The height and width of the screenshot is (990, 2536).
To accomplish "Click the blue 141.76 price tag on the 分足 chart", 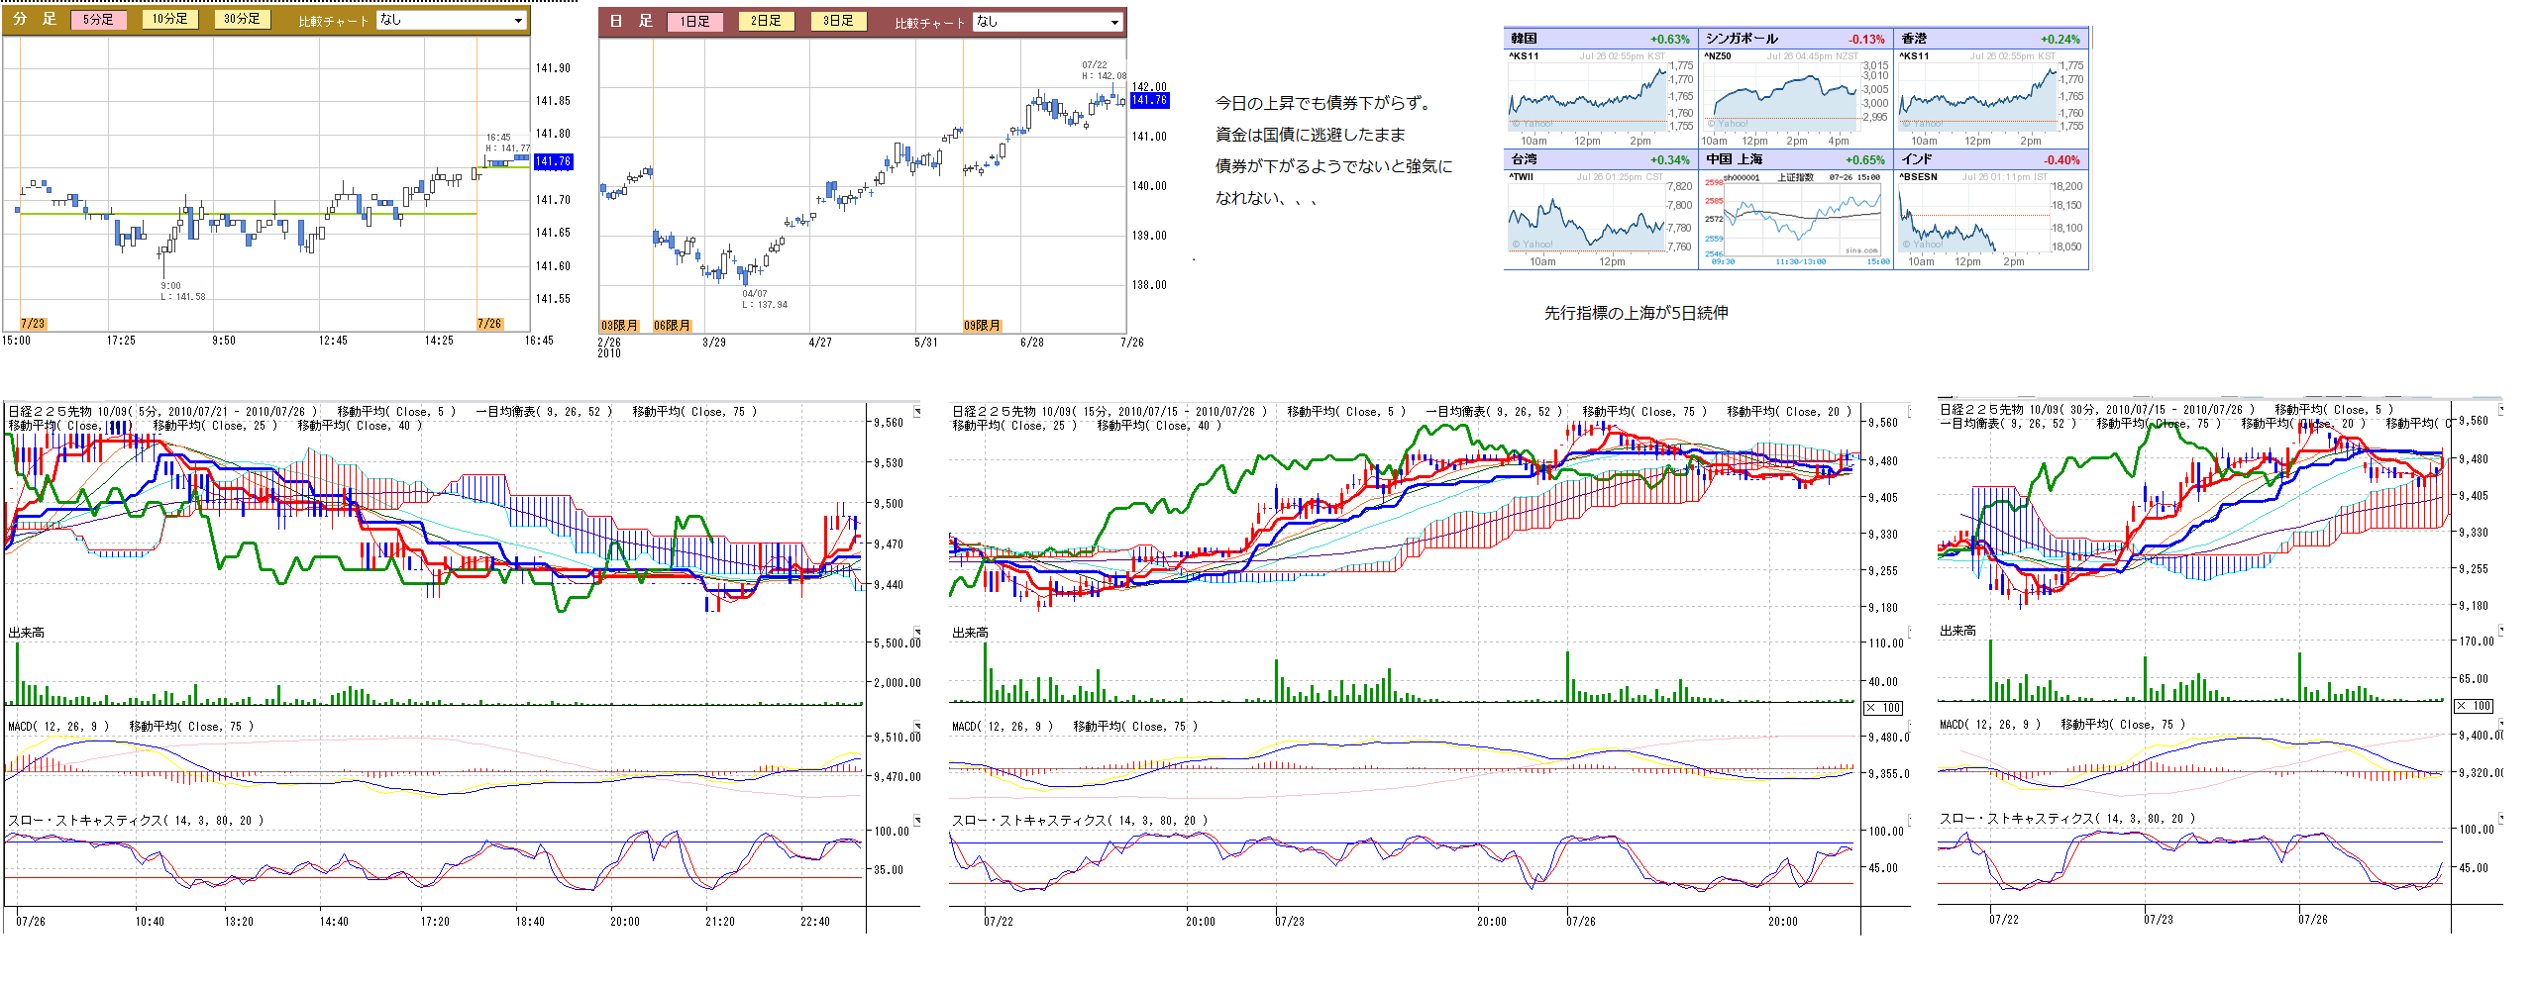I will 553,161.
